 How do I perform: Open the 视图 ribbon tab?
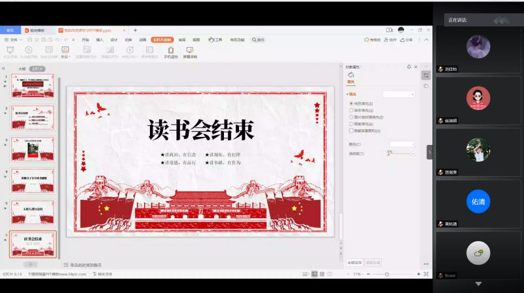196,40
